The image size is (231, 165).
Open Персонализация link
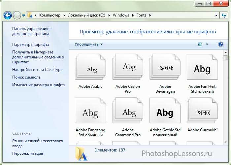[27, 153]
